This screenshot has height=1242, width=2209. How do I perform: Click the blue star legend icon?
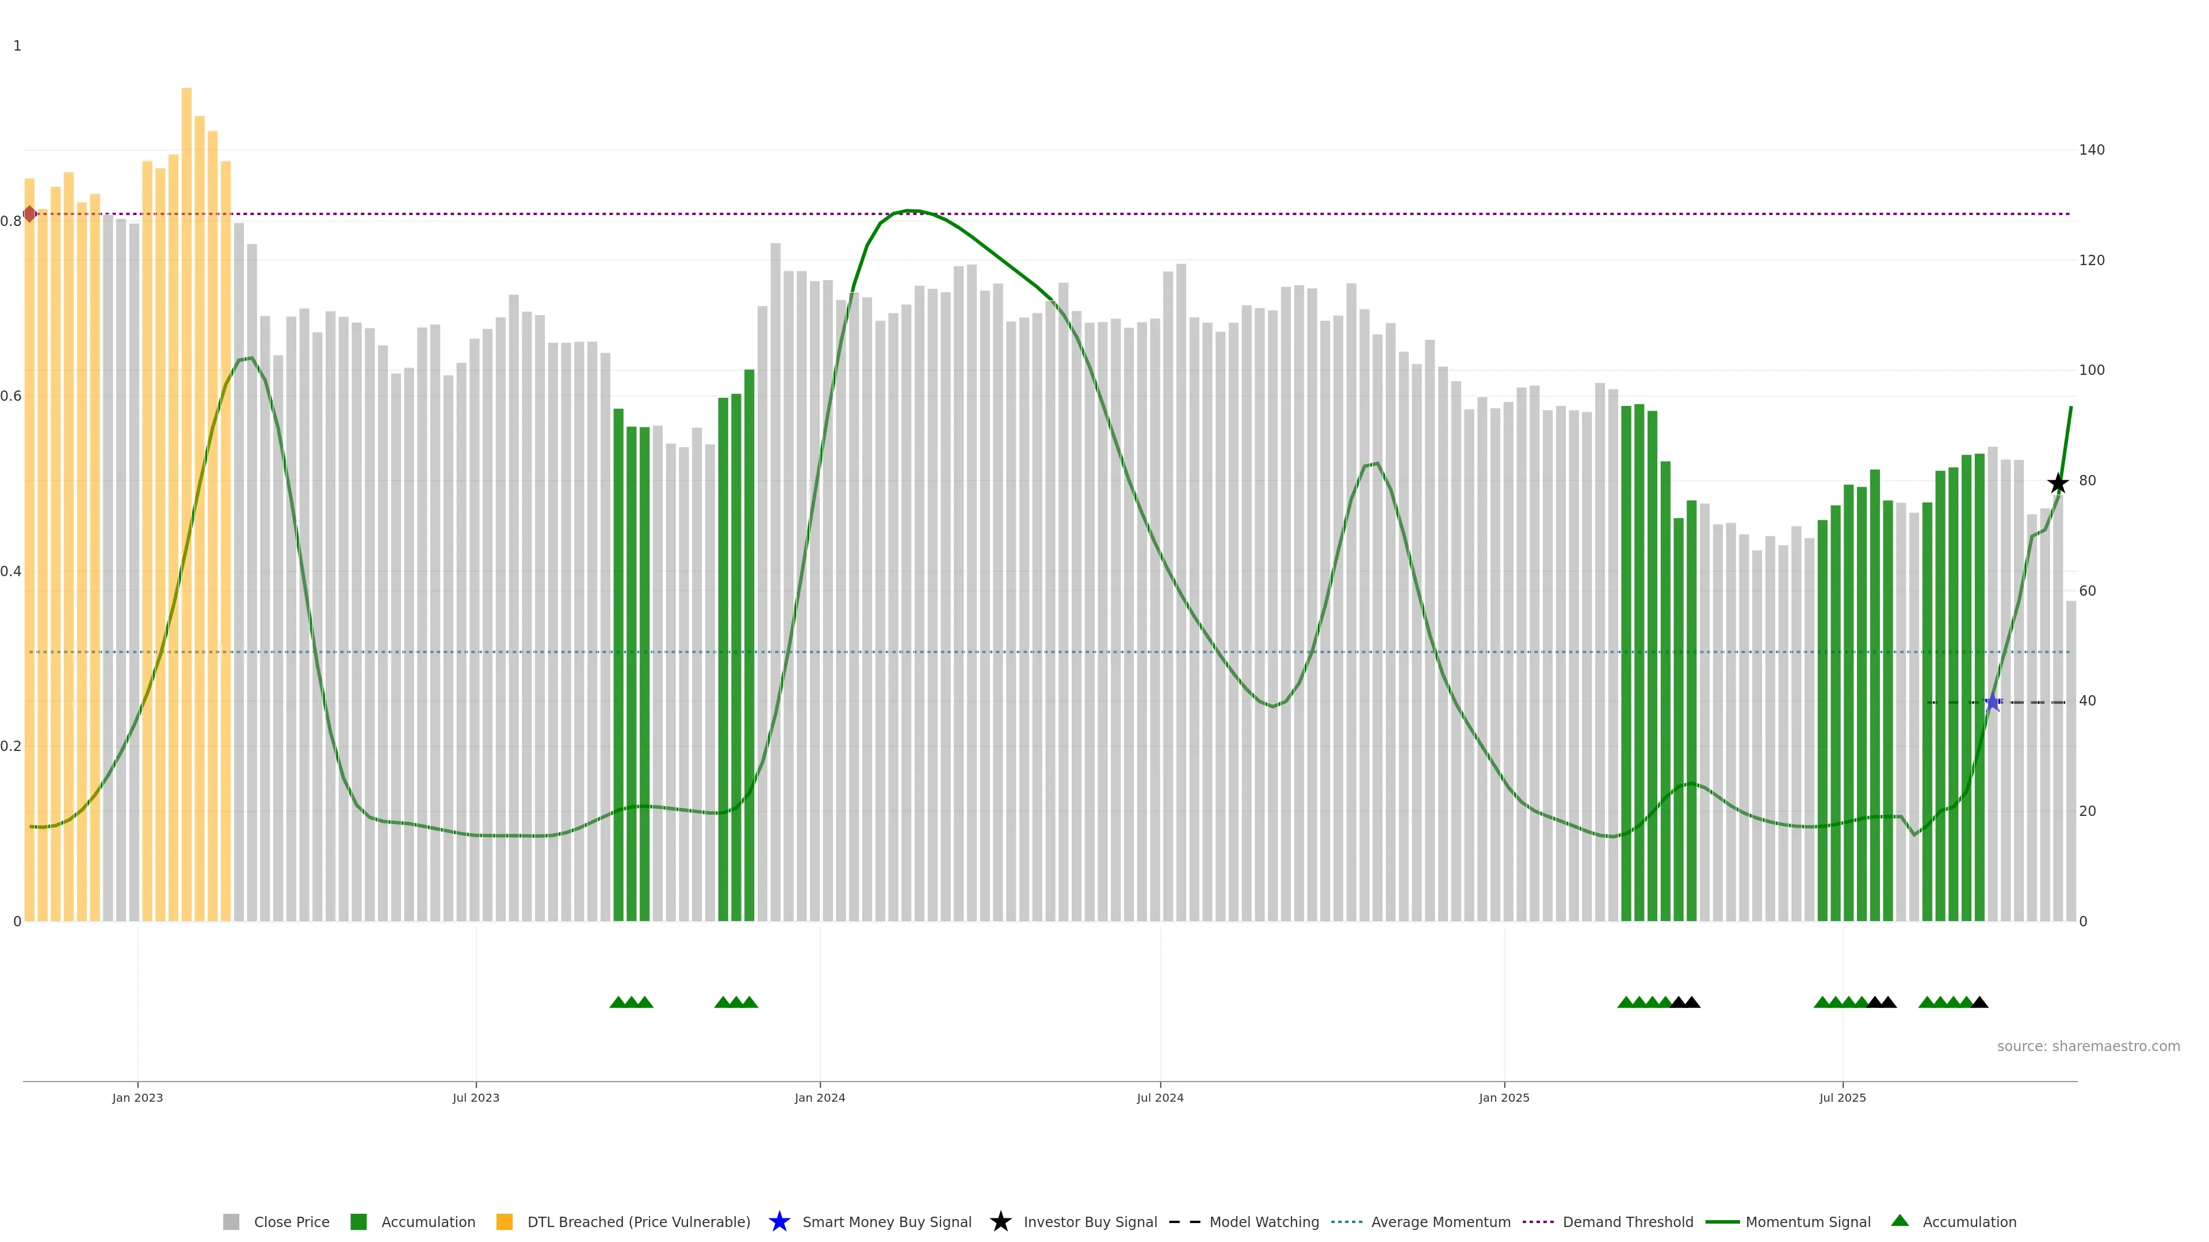click(x=779, y=1221)
